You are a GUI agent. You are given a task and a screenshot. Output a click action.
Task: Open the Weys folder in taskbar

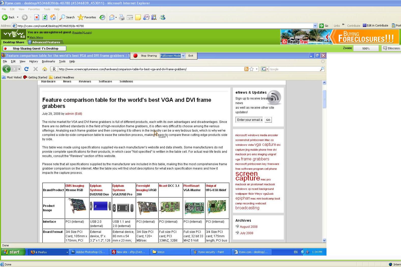161,252
